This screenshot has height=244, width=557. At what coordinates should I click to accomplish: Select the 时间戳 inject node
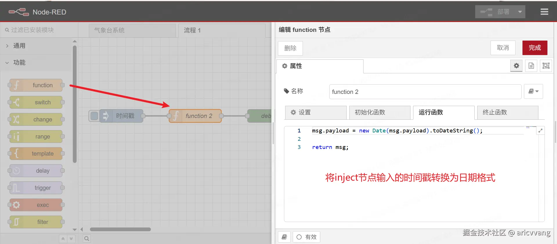click(x=121, y=116)
